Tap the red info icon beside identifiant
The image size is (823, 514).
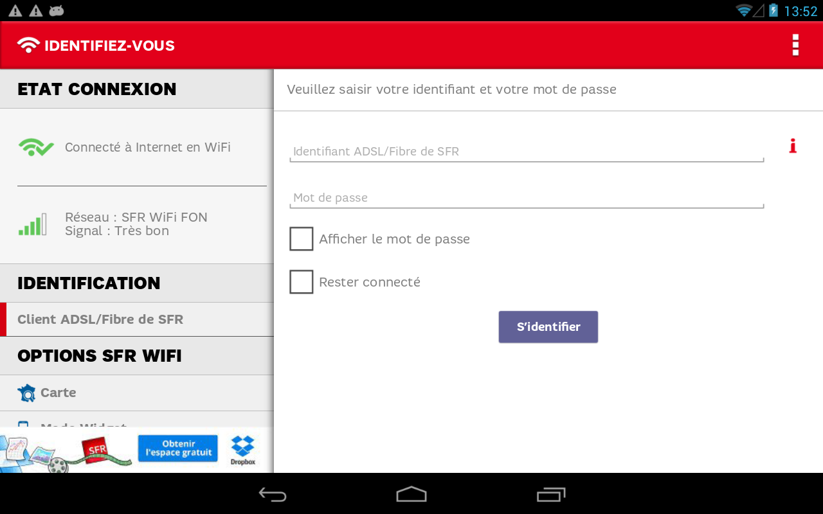[x=793, y=146]
